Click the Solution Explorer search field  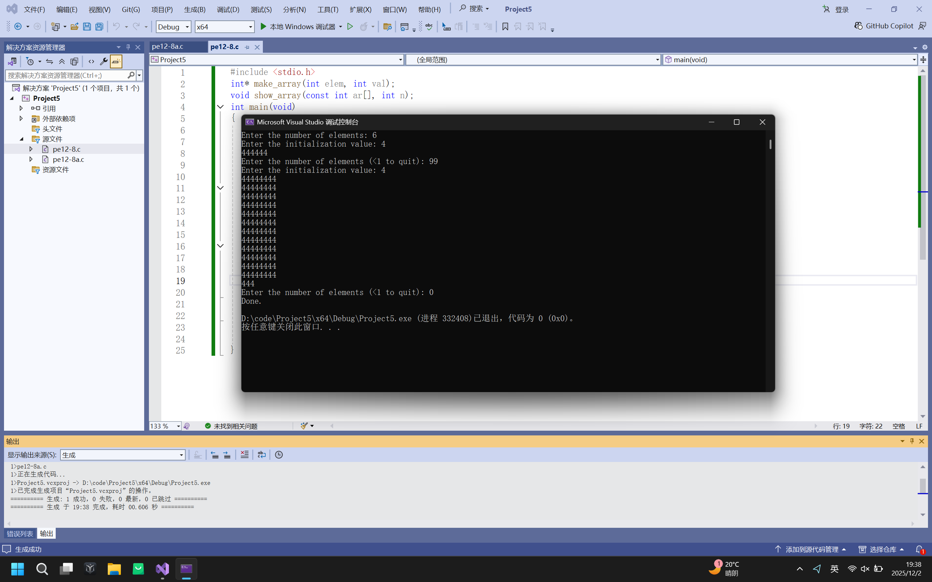pos(66,75)
